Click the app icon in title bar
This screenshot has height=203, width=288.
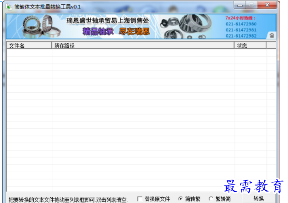(x=8, y=7)
